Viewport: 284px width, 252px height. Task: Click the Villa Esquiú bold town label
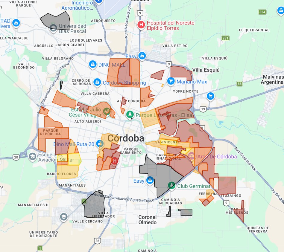pos(206,70)
